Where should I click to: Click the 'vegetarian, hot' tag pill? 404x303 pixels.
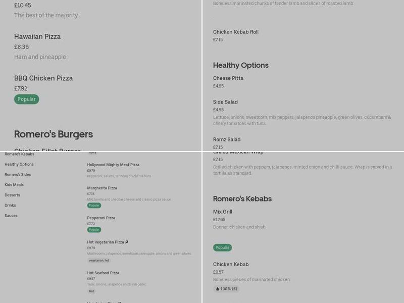tap(99, 260)
